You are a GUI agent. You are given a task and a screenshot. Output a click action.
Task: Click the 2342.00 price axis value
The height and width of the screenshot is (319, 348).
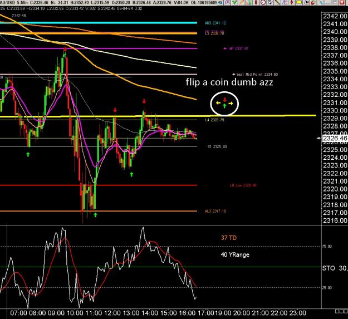click(x=335, y=16)
